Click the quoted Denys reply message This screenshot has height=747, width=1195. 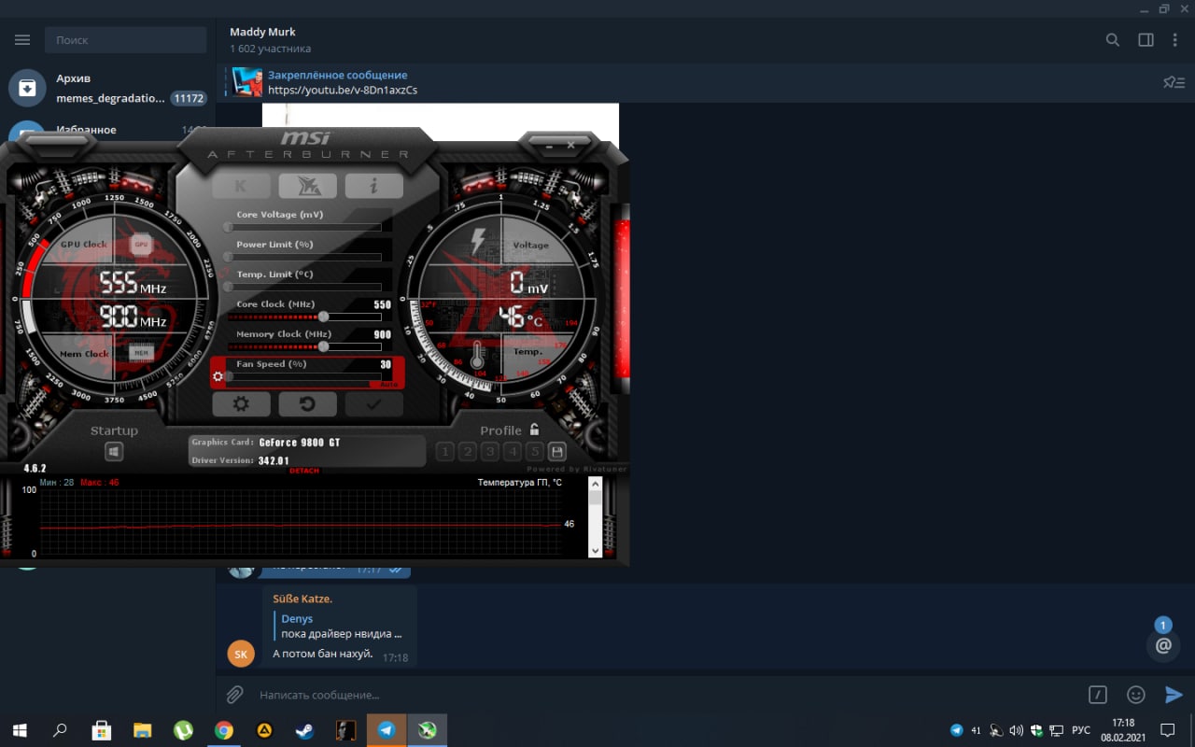341,626
